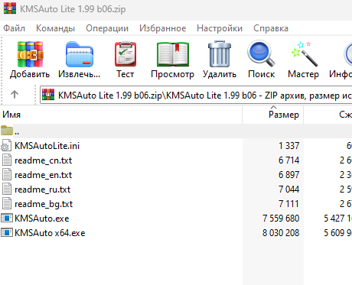Open the Операции menu
The height and width of the screenshot is (285, 352).
107,28
